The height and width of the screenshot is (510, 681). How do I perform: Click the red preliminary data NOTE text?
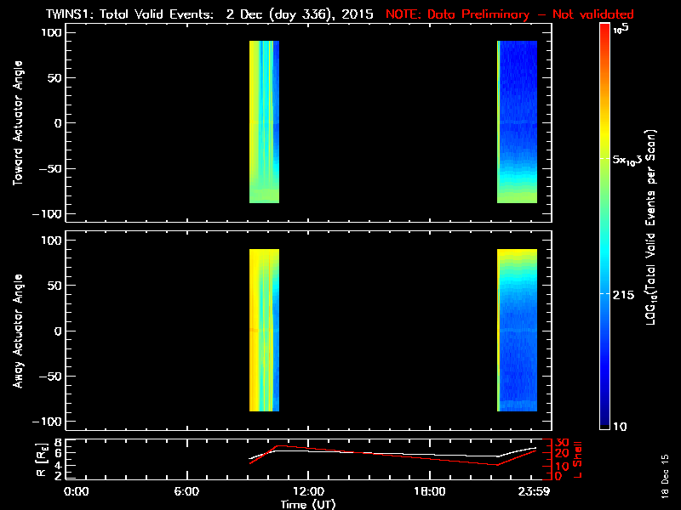click(507, 14)
